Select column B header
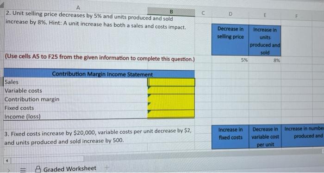Screen dimensions: 324x173 pos(171,12)
